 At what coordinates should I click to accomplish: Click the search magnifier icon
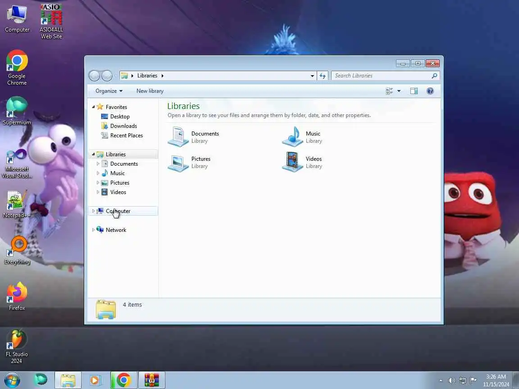434,76
